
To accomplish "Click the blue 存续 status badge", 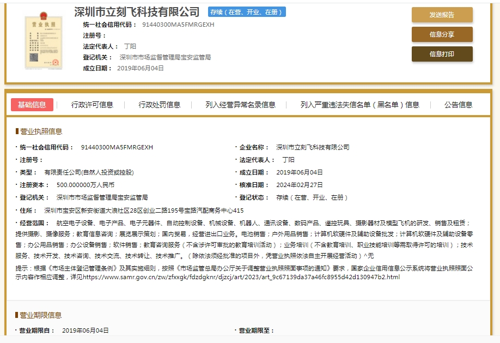I will pos(247,12).
